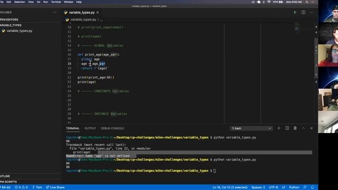The height and width of the screenshot is (190, 338).
Task: Click line number 22 in gutter
Action: 69,82
